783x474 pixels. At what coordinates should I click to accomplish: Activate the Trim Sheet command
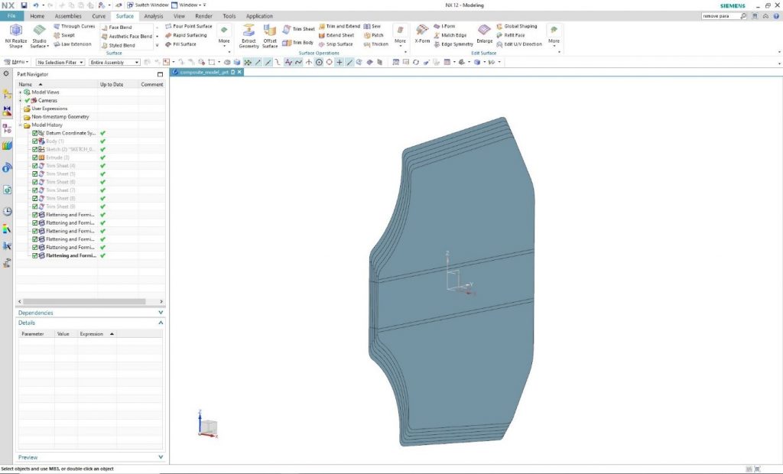[x=298, y=29]
